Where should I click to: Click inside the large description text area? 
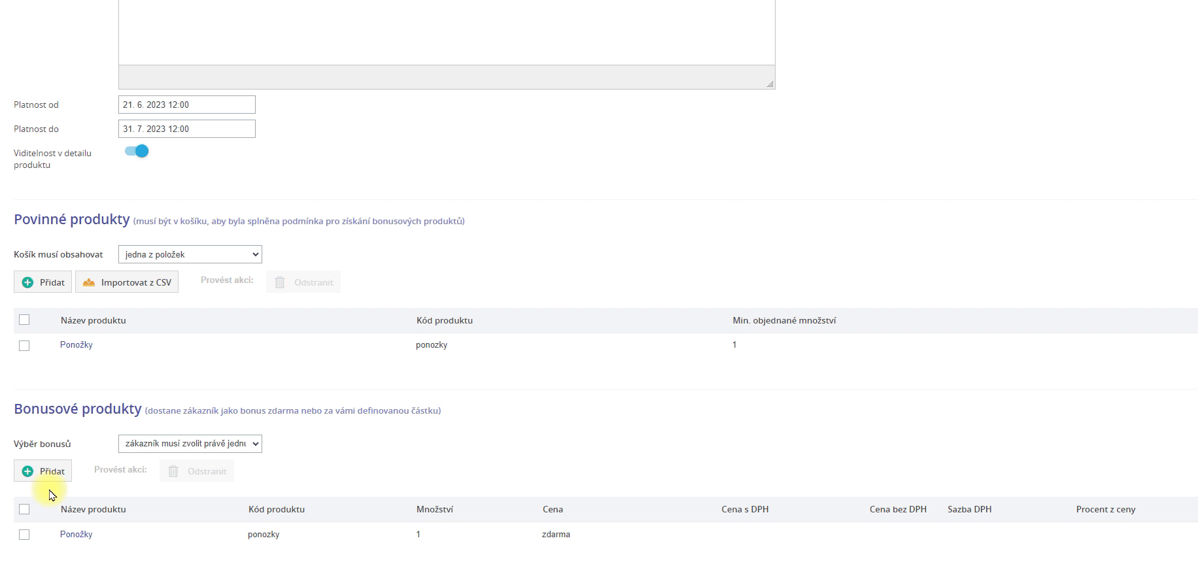coord(446,33)
